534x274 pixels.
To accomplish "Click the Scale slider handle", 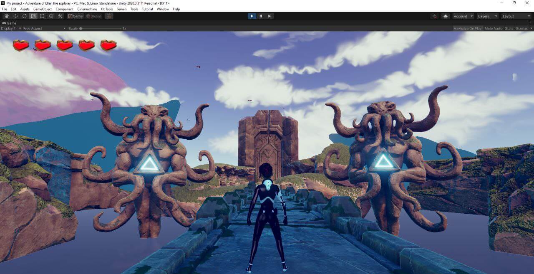I will [x=81, y=28].
